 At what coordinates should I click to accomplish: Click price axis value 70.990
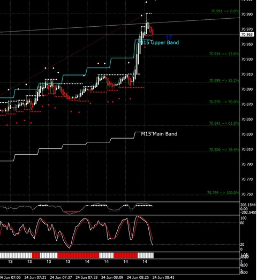(247, 14)
